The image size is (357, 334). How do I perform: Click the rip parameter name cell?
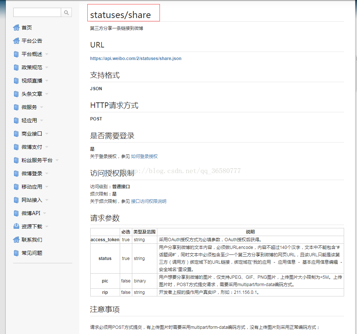(105, 292)
